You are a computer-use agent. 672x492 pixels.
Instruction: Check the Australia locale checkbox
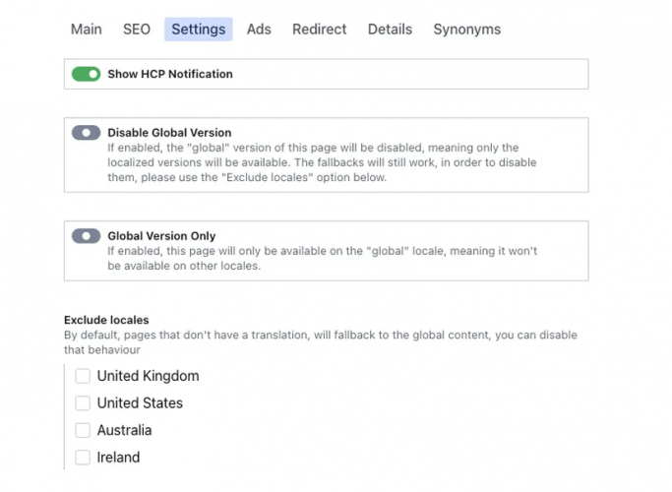coord(83,430)
